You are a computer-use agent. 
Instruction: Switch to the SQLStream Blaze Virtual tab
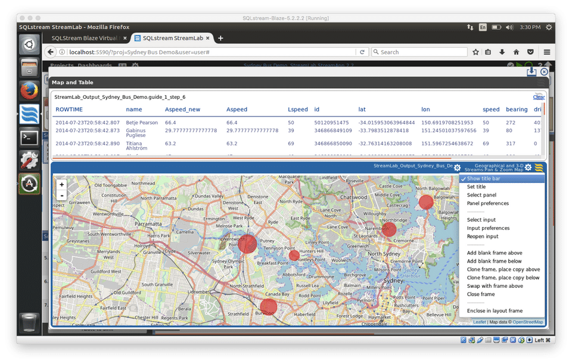(84, 38)
